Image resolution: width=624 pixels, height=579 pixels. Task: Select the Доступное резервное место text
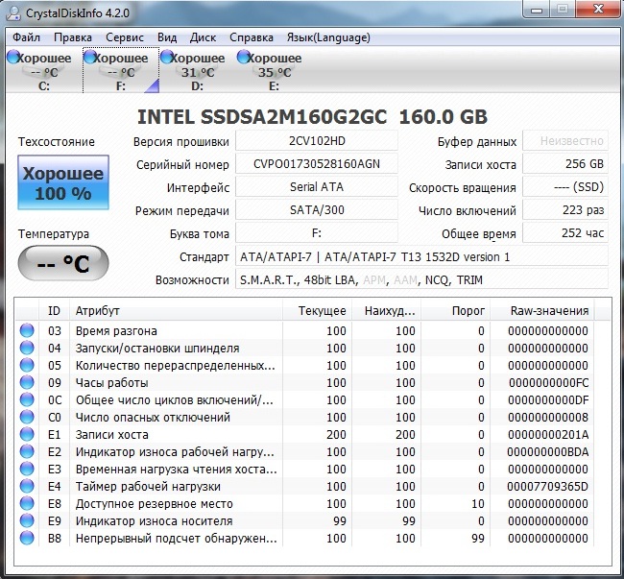coord(154,504)
